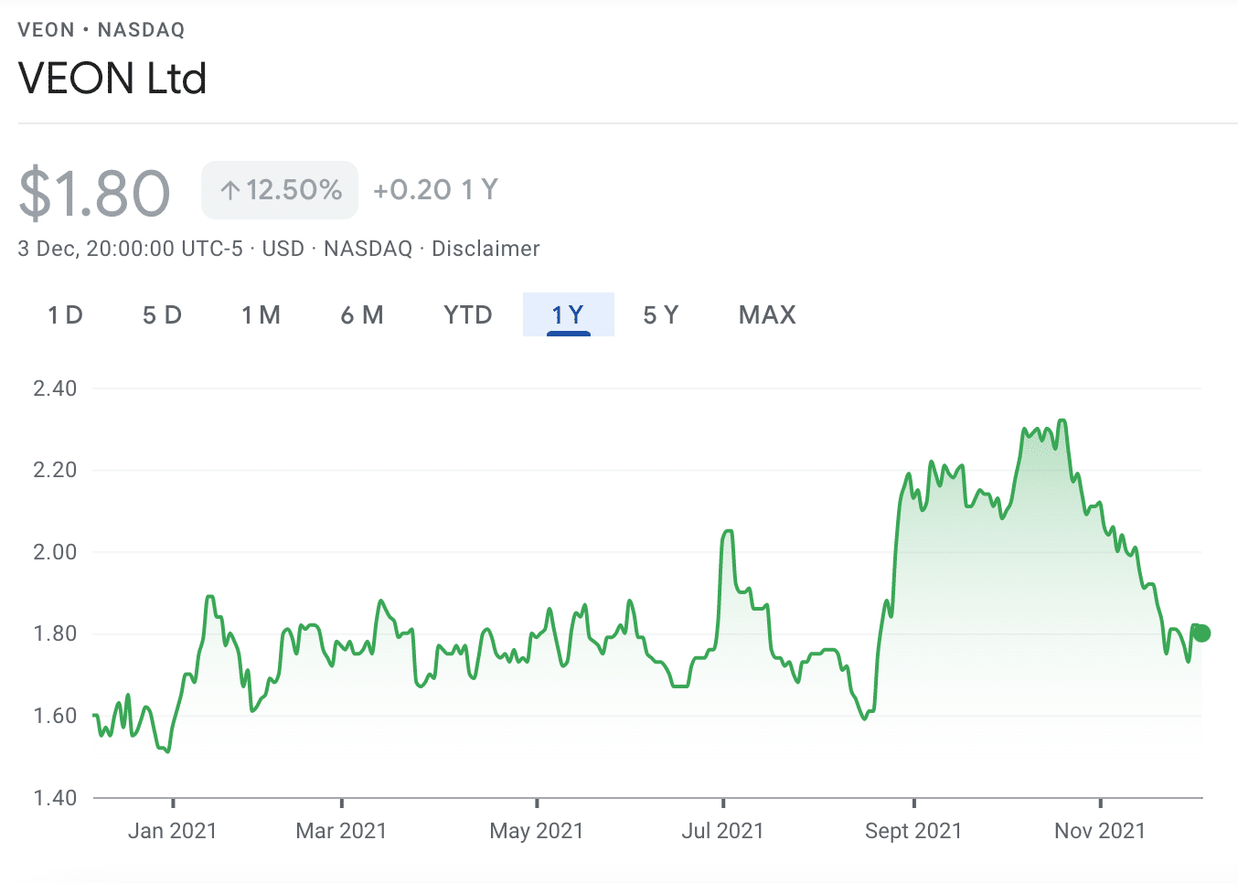Click the up arrow in percent badge

coord(230,190)
